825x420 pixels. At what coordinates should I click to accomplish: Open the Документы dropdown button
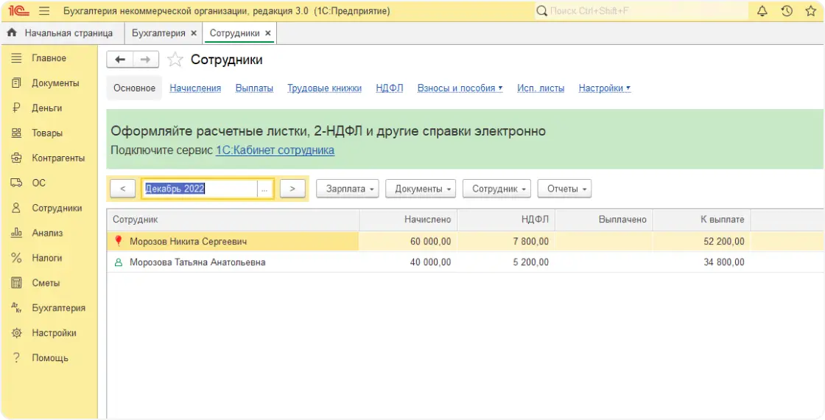pos(421,189)
